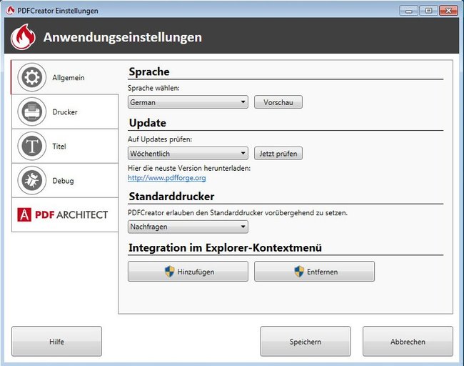Image resolution: width=464 pixels, height=366 pixels.
Task: Click the printer icon for Drucker
Action: [32, 112]
